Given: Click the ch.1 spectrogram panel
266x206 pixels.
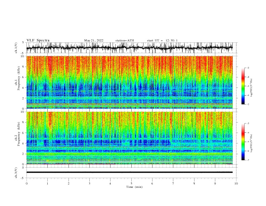Looking at the screenshot, I should [130, 82].
